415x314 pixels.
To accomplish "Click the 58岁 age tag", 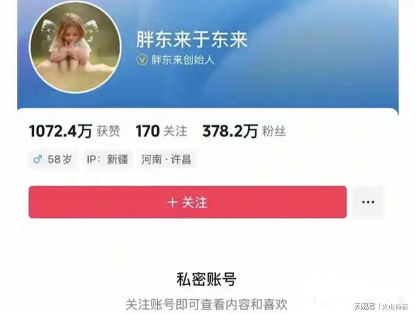I will click(x=53, y=159).
